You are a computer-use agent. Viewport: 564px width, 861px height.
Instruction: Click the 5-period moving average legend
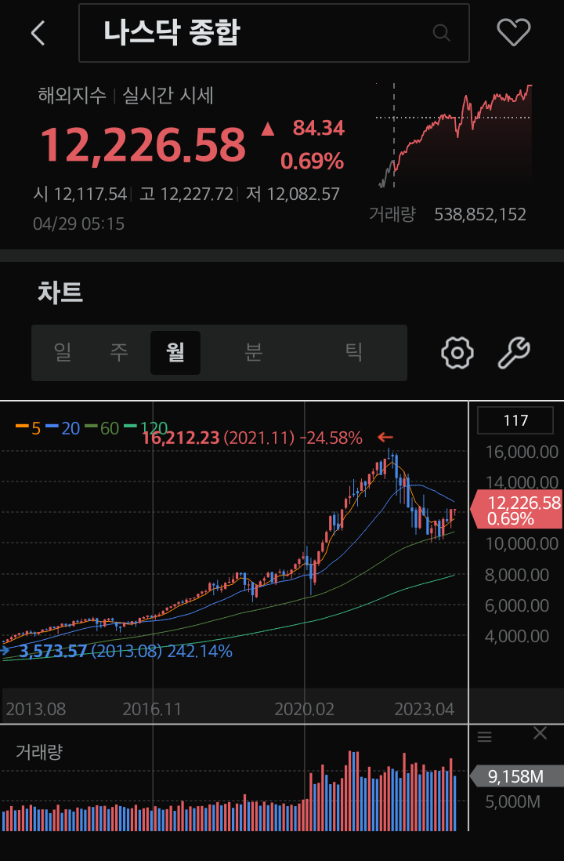pyautogui.click(x=28, y=427)
